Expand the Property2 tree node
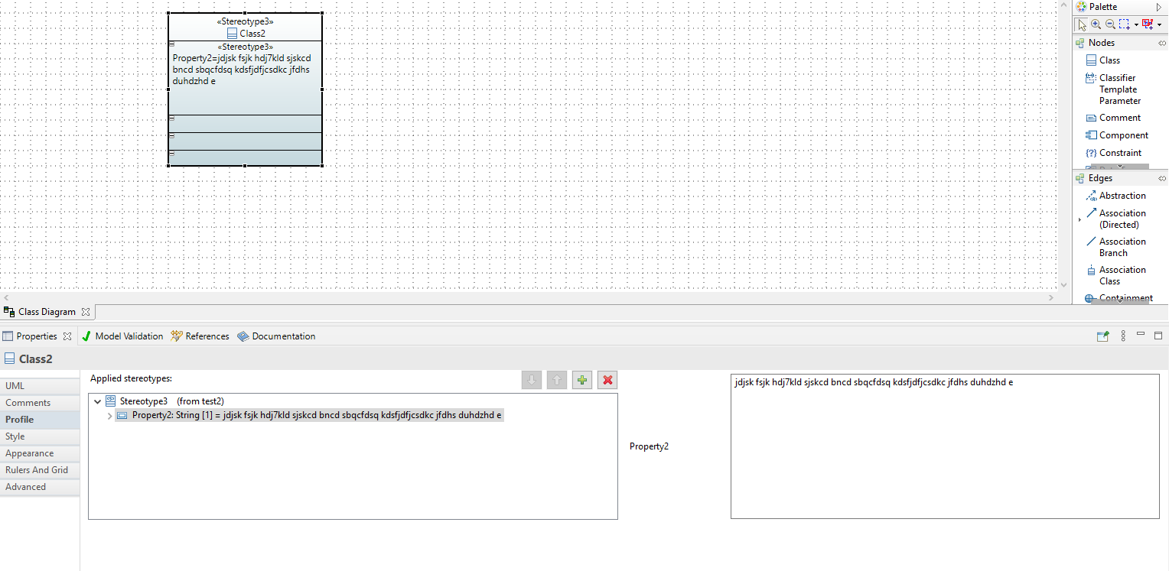The height and width of the screenshot is (571, 1169). (109, 416)
